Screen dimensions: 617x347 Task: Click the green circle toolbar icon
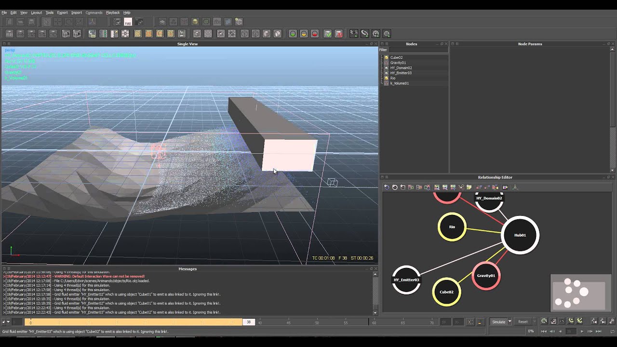click(293, 34)
